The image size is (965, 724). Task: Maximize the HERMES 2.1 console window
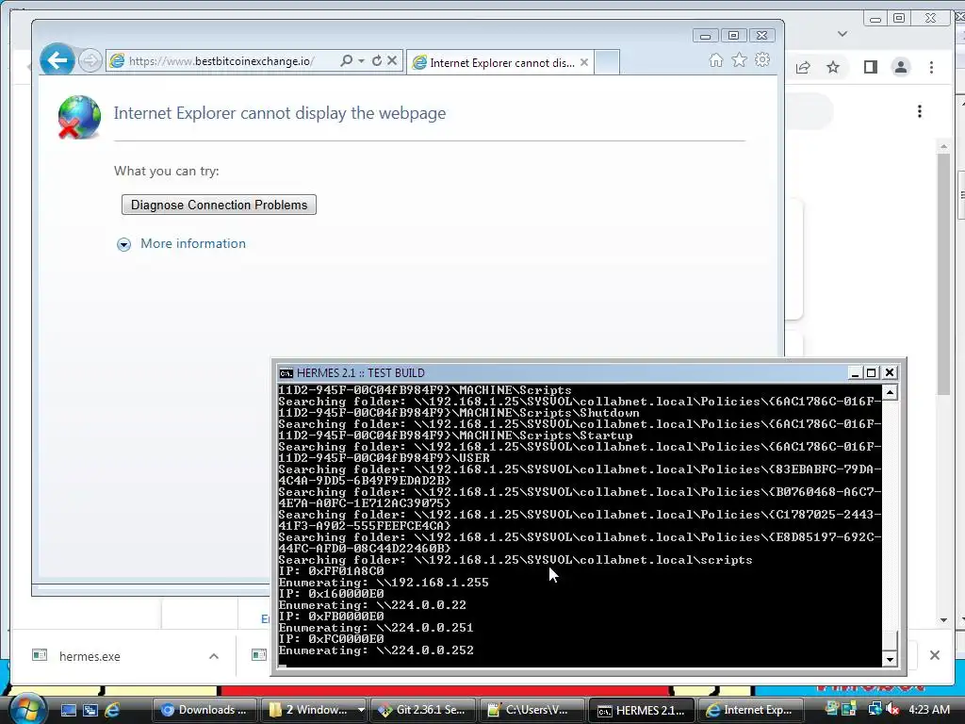pos(872,372)
